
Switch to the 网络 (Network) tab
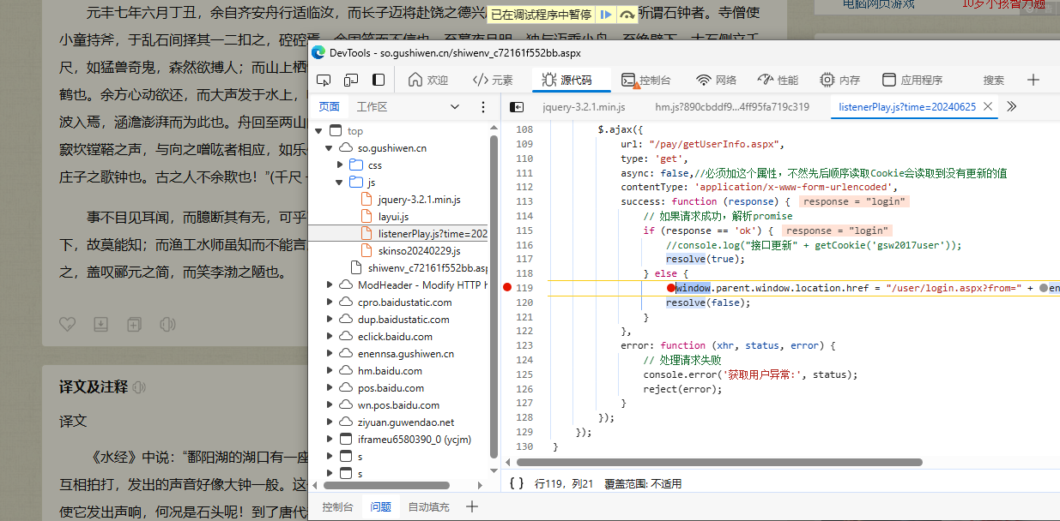coord(716,80)
